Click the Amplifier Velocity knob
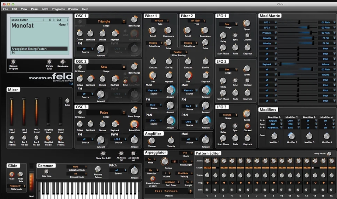The width and height of the screenshot is (337, 199). (x=171, y=140)
